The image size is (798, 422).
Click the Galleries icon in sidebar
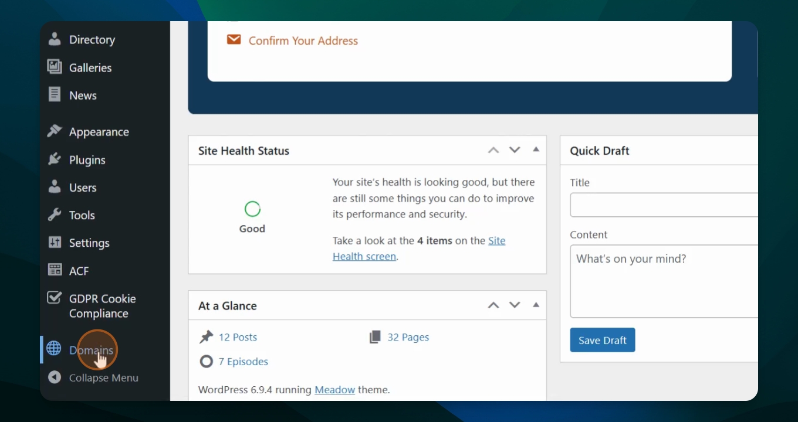point(55,67)
